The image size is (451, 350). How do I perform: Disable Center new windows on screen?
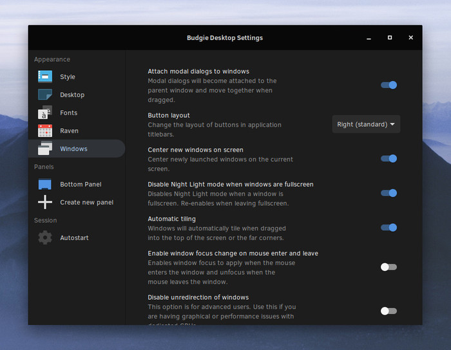click(389, 158)
